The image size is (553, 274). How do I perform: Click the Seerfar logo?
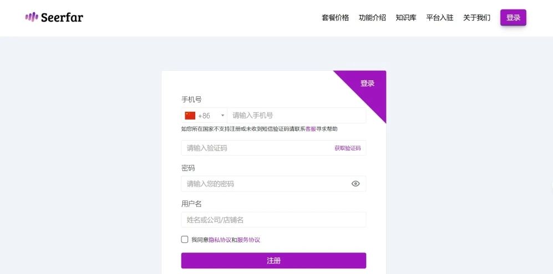pos(54,17)
